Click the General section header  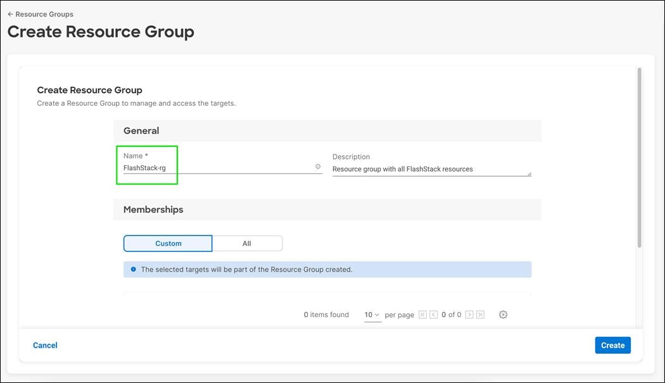click(141, 130)
